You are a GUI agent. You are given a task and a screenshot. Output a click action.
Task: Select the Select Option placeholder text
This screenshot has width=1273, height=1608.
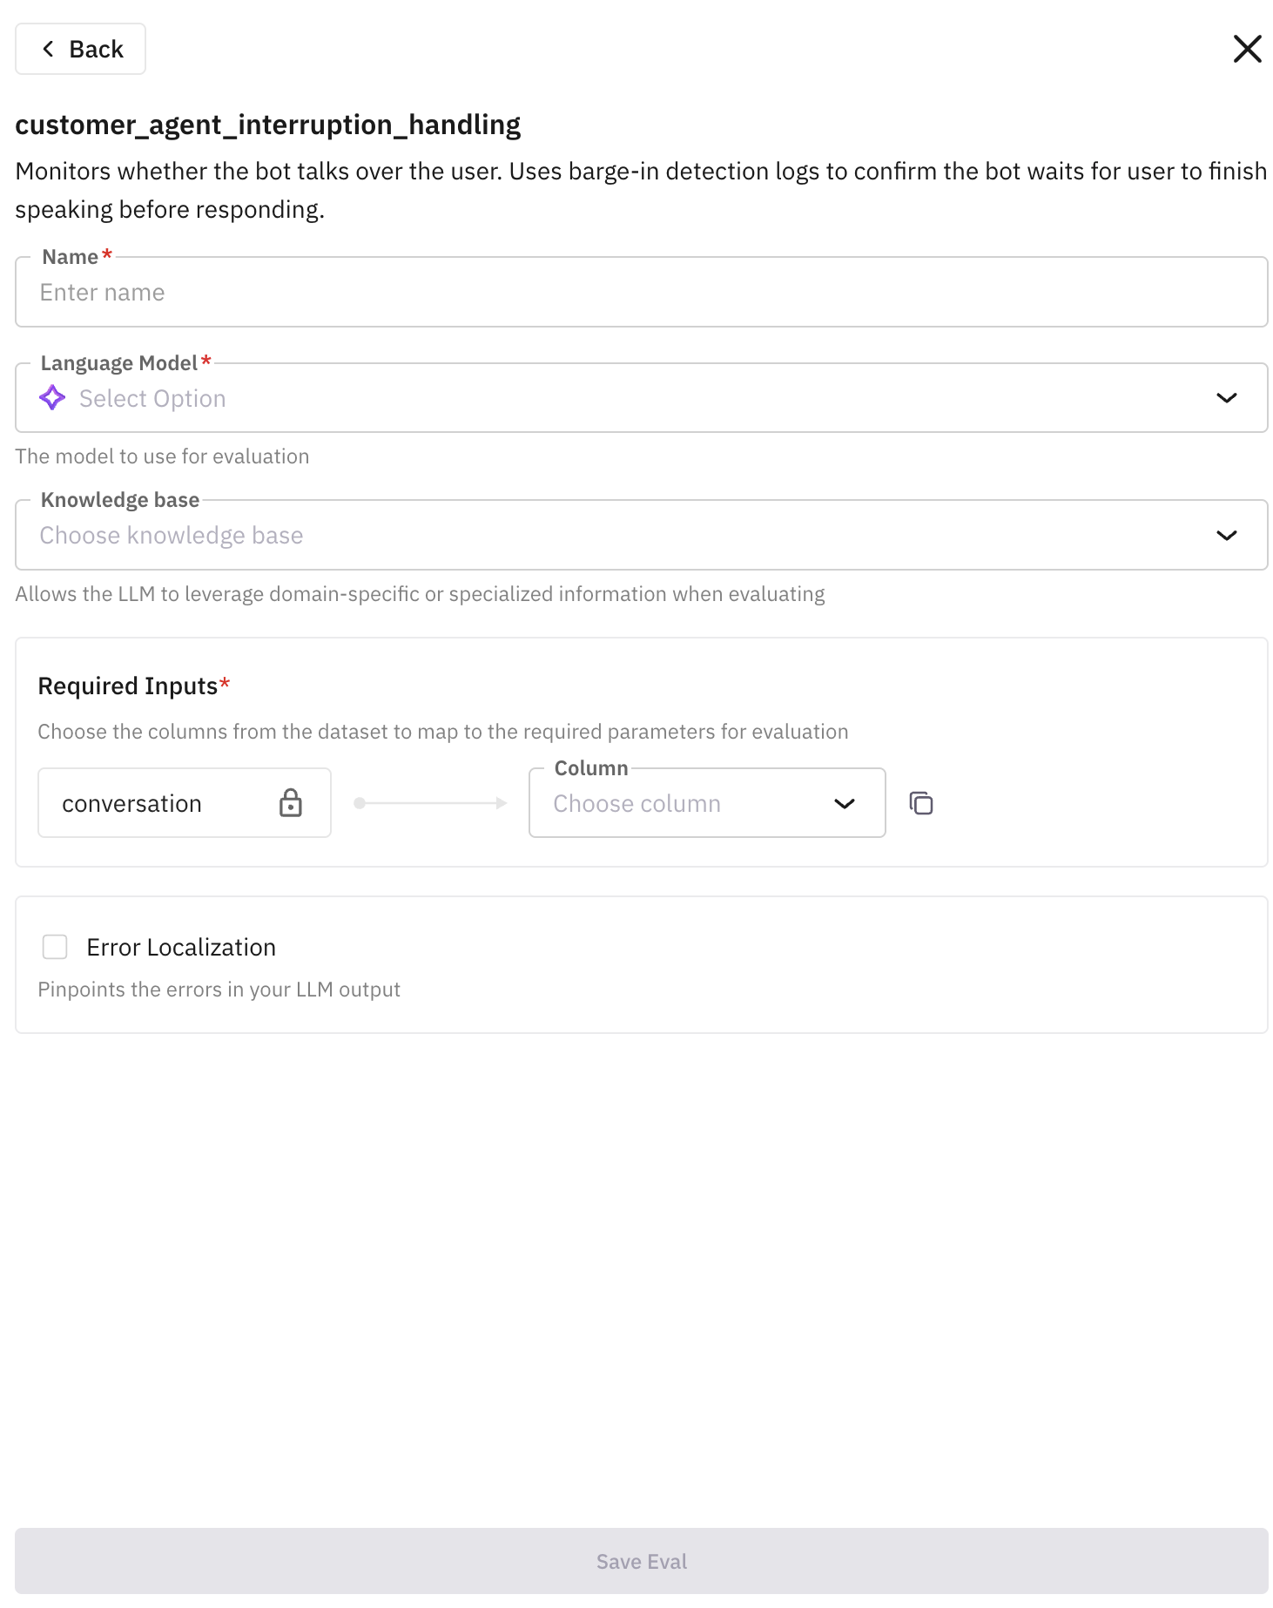coord(152,398)
